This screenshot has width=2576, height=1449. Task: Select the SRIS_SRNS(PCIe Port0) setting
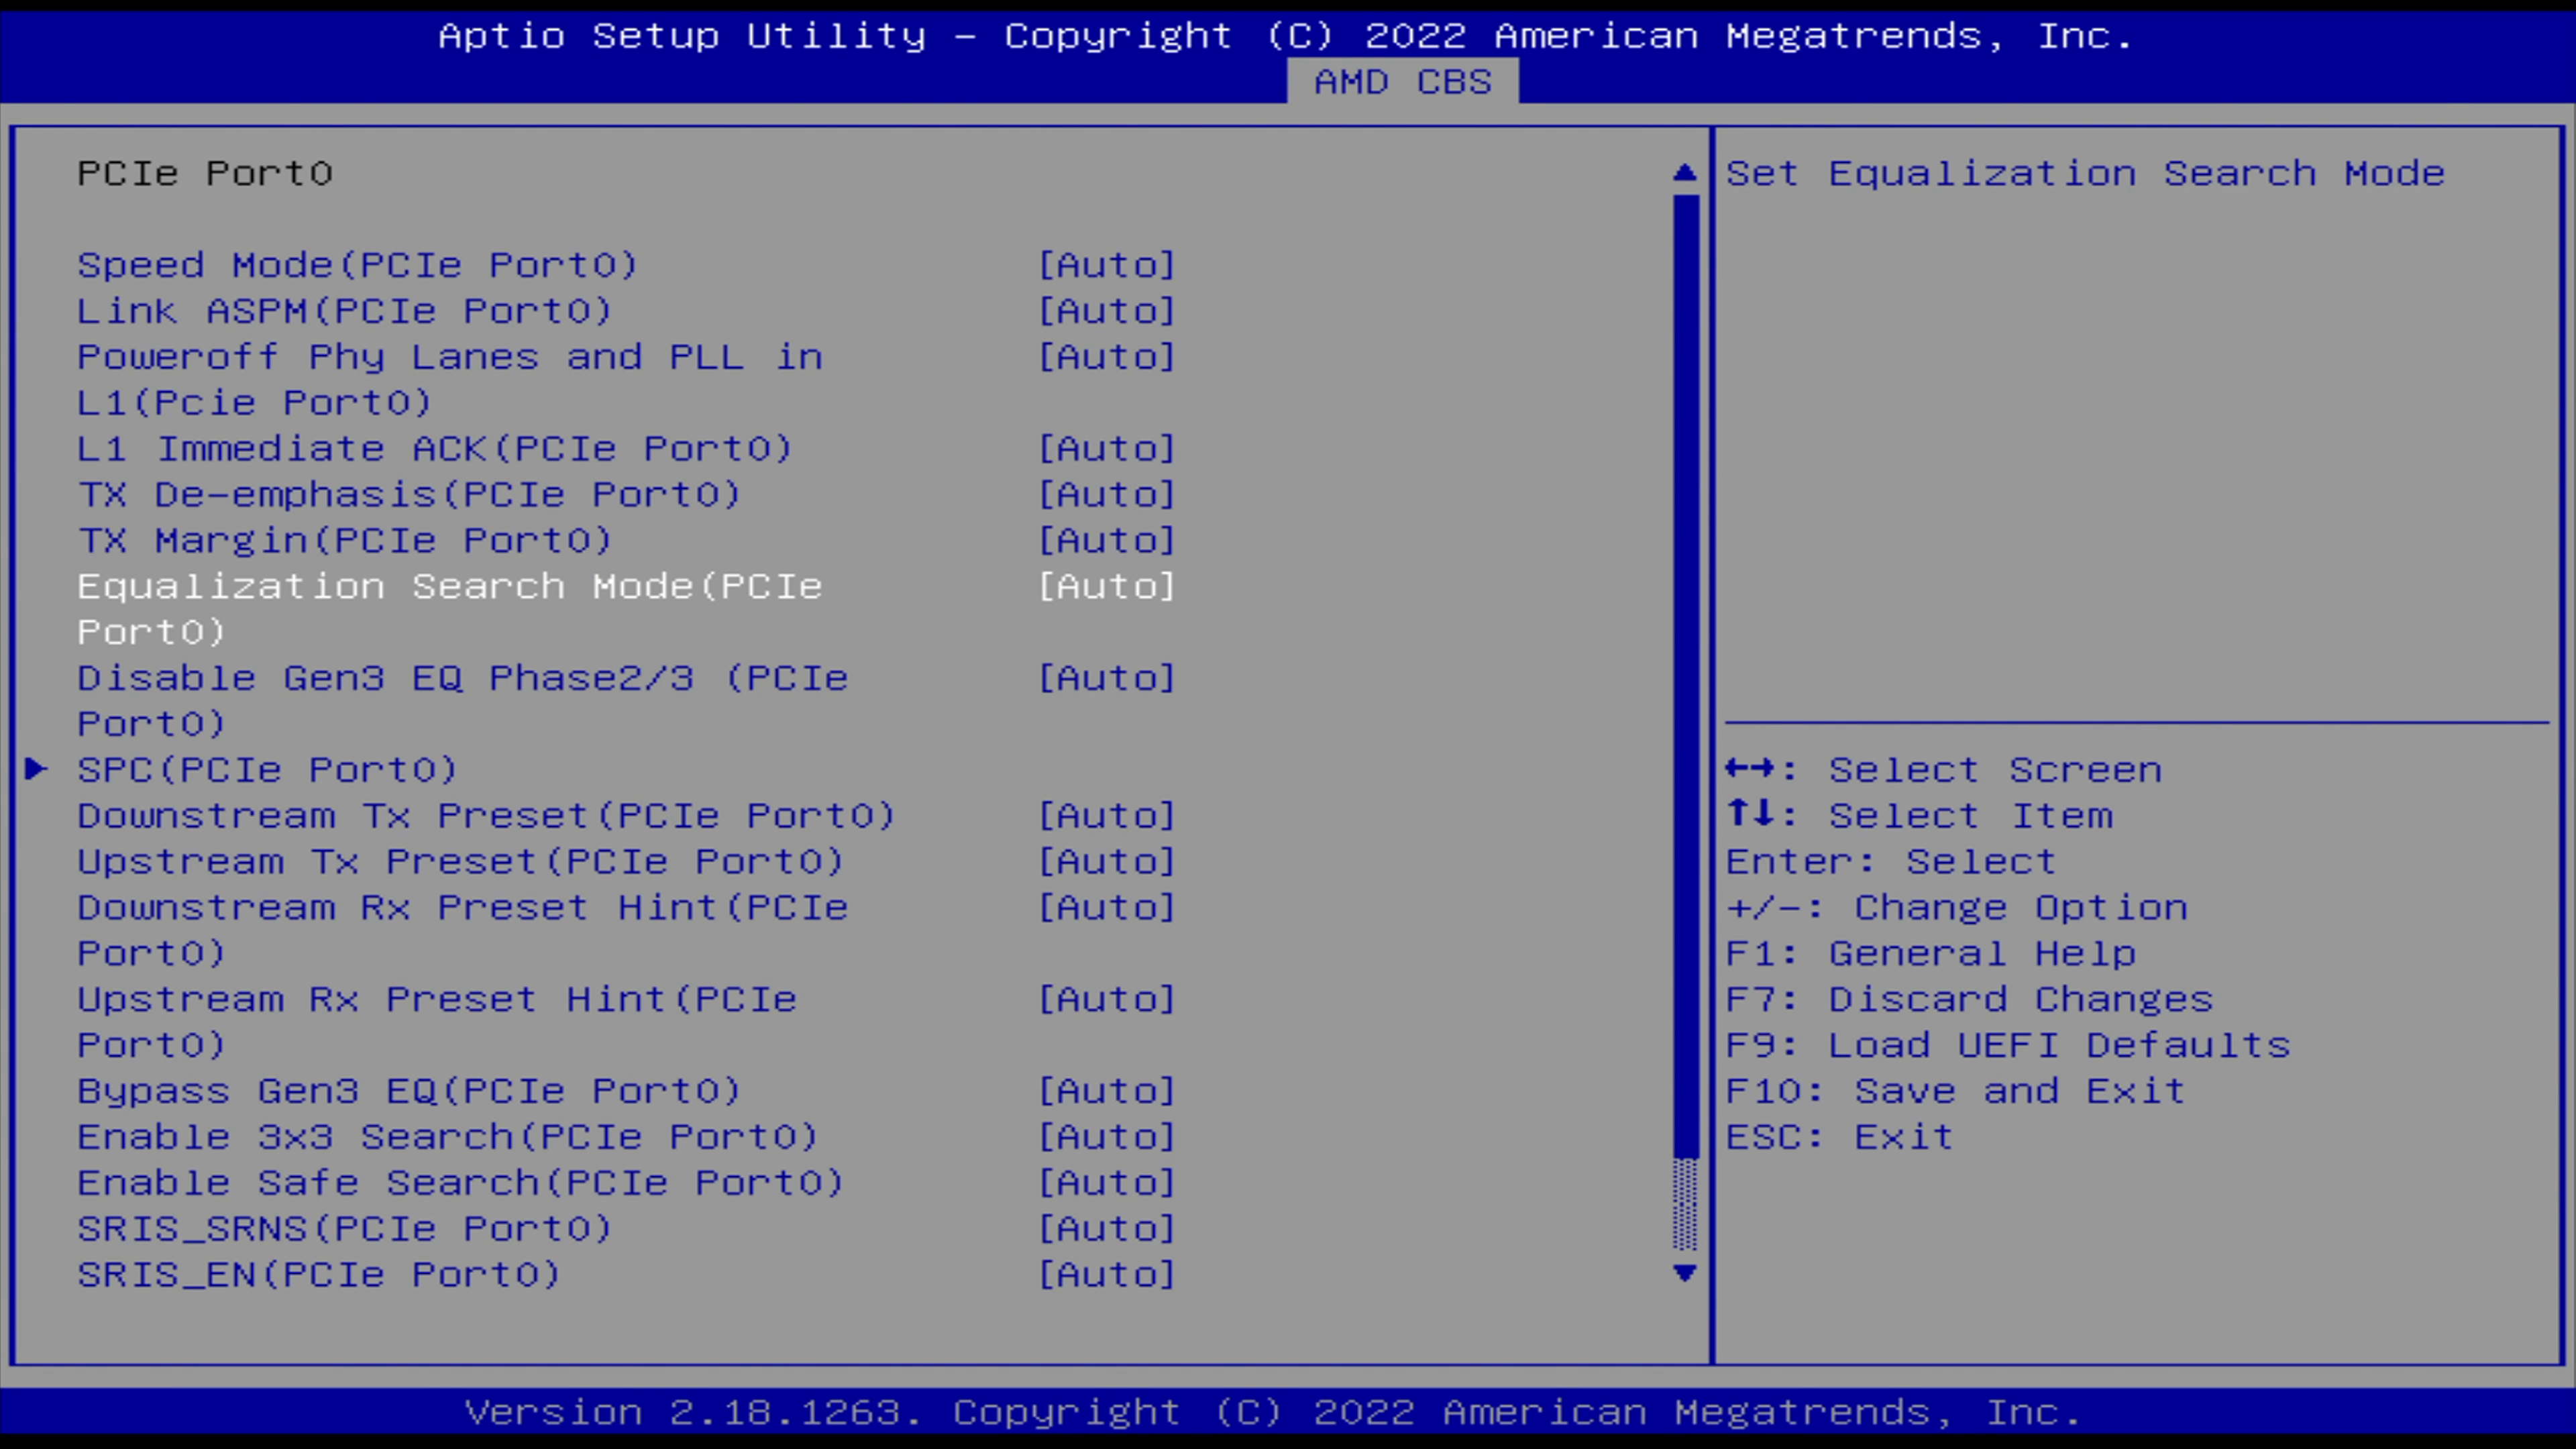[345, 1229]
